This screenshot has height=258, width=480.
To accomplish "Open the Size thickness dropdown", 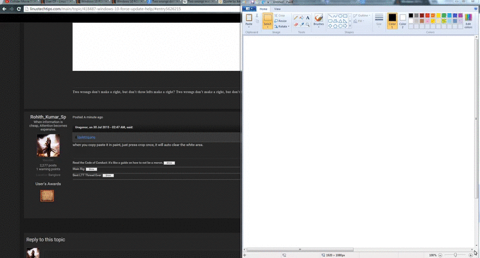I will [379, 21].
